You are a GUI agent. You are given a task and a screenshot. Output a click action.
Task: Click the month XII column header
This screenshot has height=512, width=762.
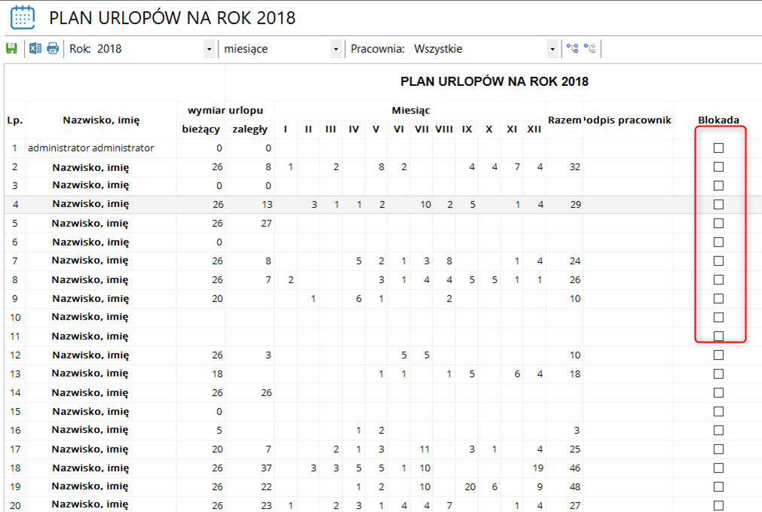click(534, 129)
